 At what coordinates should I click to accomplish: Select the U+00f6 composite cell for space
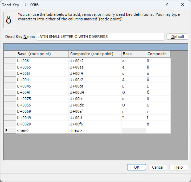[x=95, y=124]
